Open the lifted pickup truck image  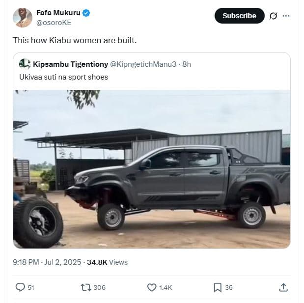152,168
